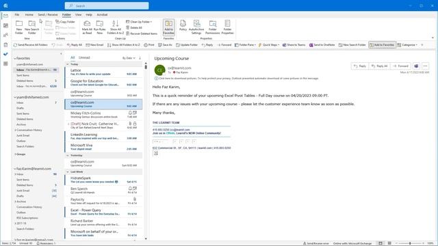Switch to the Calendar view icon
The height and width of the screenshot is (246, 438).
5,26
